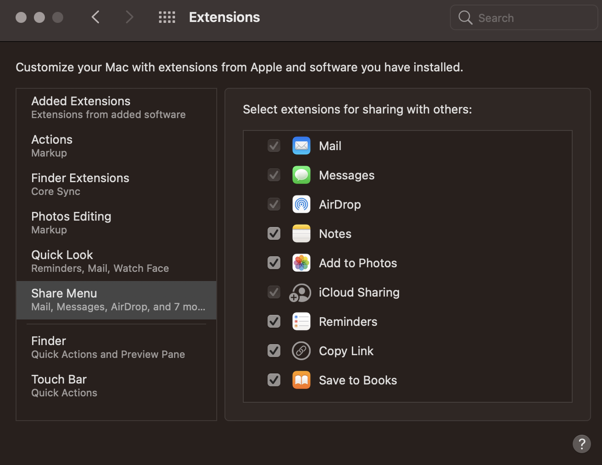Screen dimensions: 602x465
Task: Click the Photos app icon
Action: 301,263
